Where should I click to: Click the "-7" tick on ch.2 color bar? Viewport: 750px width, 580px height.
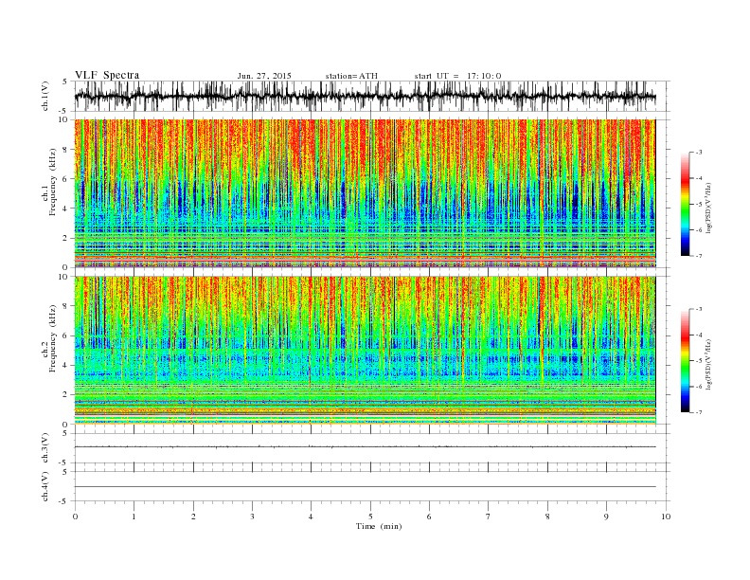[698, 412]
